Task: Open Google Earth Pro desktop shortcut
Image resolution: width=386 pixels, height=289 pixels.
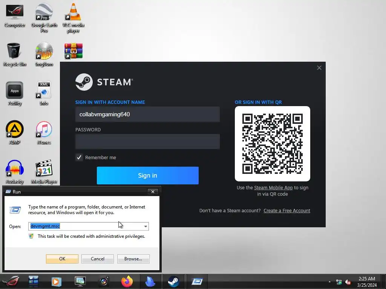Action: coord(44,18)
